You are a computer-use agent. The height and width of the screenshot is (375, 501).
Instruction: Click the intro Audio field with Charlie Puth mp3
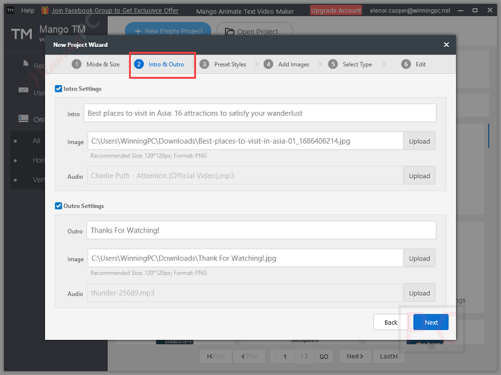tap(245, 176)
